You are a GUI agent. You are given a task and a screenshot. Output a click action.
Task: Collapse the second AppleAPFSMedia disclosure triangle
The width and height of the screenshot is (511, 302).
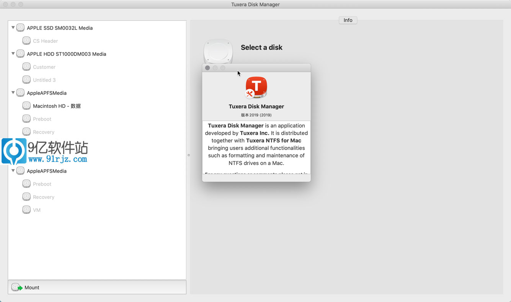[13, 171]
